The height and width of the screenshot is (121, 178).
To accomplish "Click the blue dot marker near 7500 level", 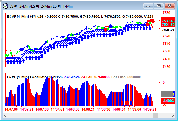I will pyautogui.click(x=21, y=50).
